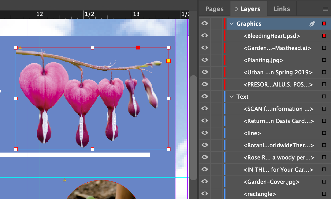The image size is (331, 199).
Task: Click selection square for Garden-Cover.jpg
Action: pyautogui.click(x=324, y=182)
